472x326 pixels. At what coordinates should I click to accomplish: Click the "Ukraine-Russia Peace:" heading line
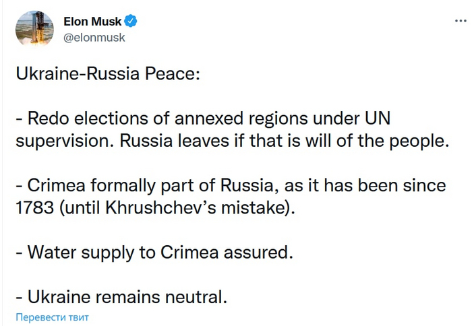coord(108,73)
